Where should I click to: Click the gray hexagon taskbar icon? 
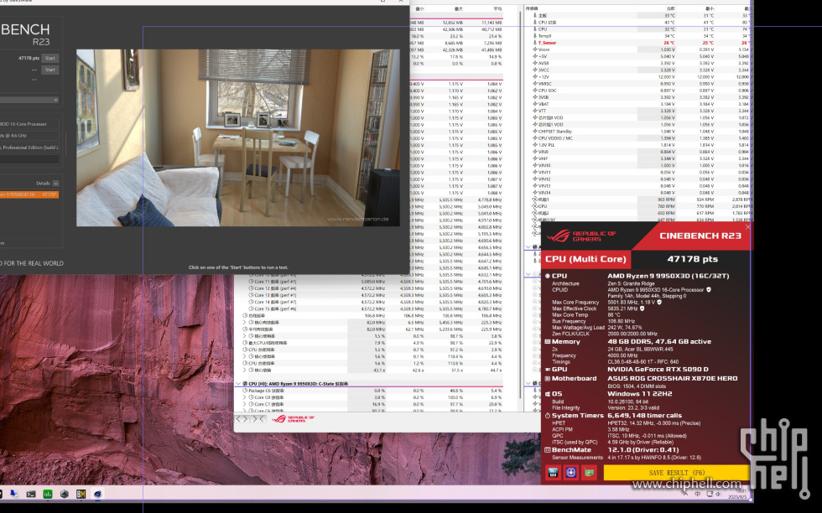pyautogui.click(x=64, y=494)
